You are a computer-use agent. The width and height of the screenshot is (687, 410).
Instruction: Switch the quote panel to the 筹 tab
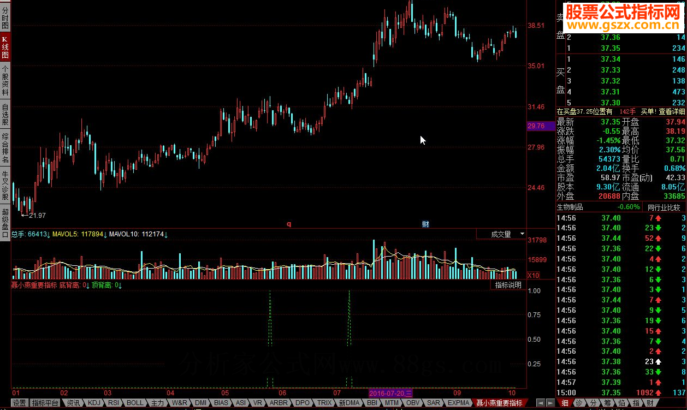[607, 403]
